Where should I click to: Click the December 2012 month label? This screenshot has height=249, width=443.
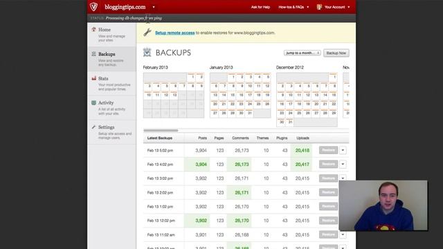tap(290, 68)
